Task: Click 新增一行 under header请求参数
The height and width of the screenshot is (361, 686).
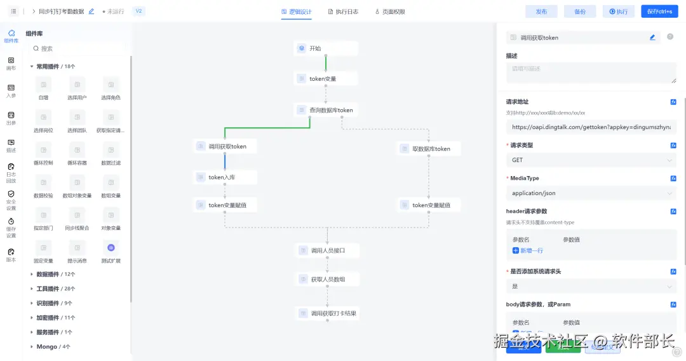Action: pyautogui.click(x=527, y=250)
